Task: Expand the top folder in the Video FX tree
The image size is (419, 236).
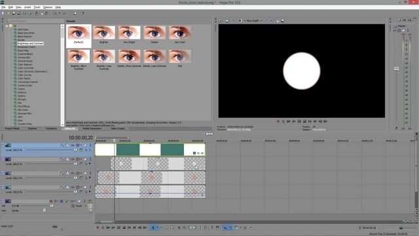Action: click(x=7, y=26)
